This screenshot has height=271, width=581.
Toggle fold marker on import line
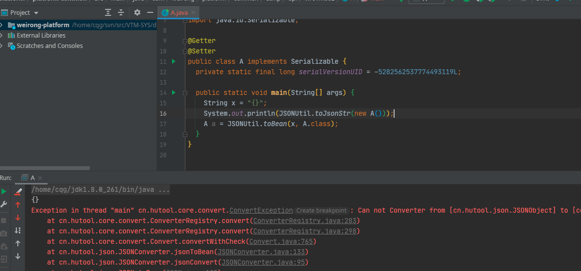tap(185, 20)
